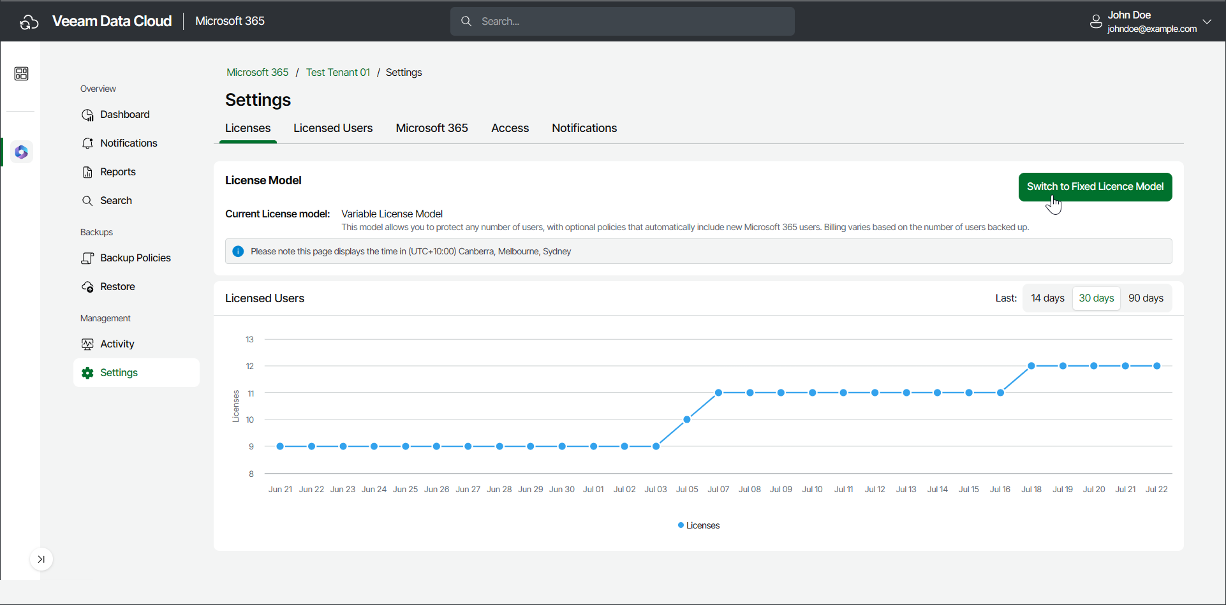1226x605 pixels.
Task: Open Reports in the sidebar
Action: click(x=117, y=172)
